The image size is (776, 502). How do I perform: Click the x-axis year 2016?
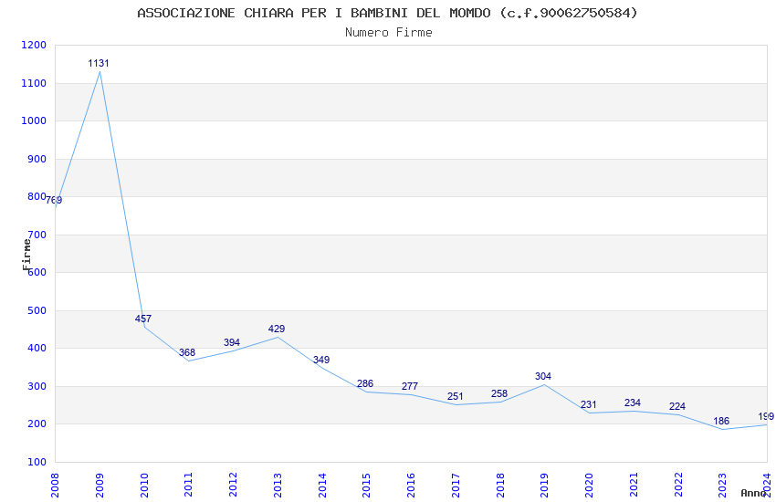[x=411, y=485]
